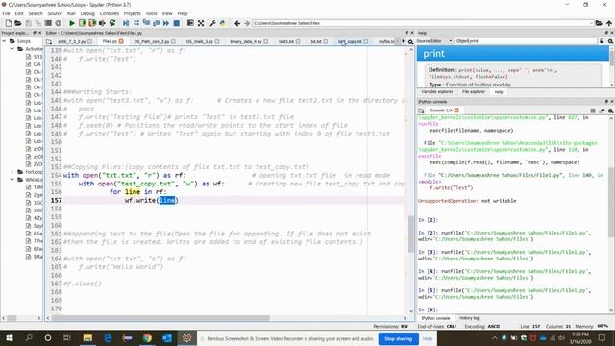
Task: Interrupt kernel with the console stop square
Action: [593, 111]
